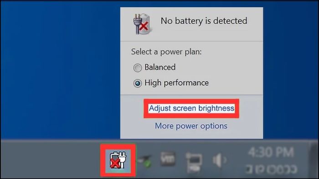Click the Balanced label text
Screen dimensions: 319x179
[160, 67]
